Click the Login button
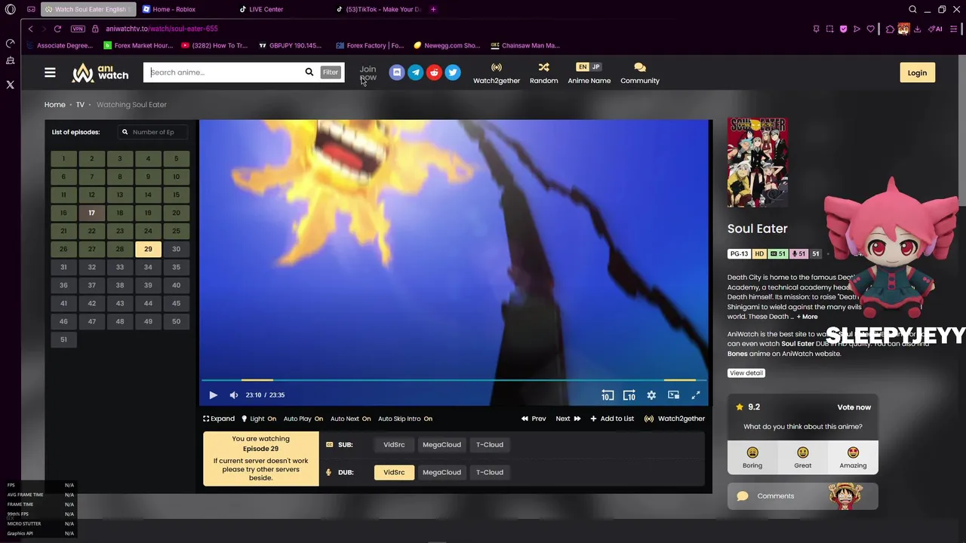The height and width of the screenshot is (543, 966). (917, 73)
